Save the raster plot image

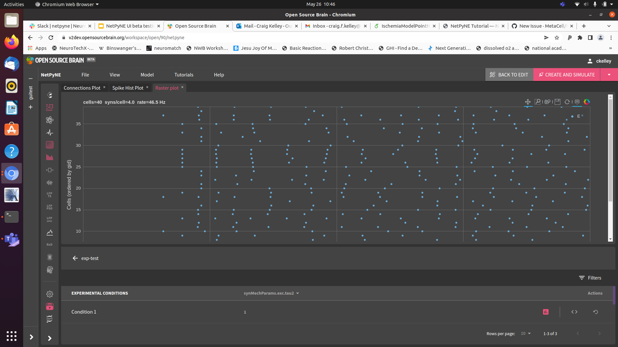pyautogui.click(x=557, y=102)
